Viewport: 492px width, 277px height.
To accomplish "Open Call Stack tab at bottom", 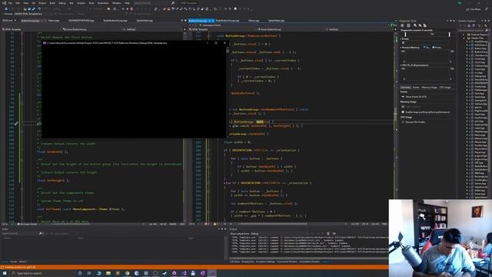I will coord(234,262).
